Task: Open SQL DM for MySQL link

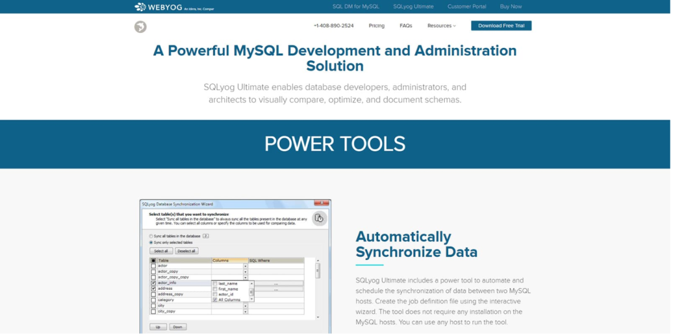Action: (356, 6)
